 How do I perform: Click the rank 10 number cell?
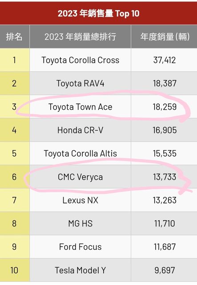click(14, 270)
